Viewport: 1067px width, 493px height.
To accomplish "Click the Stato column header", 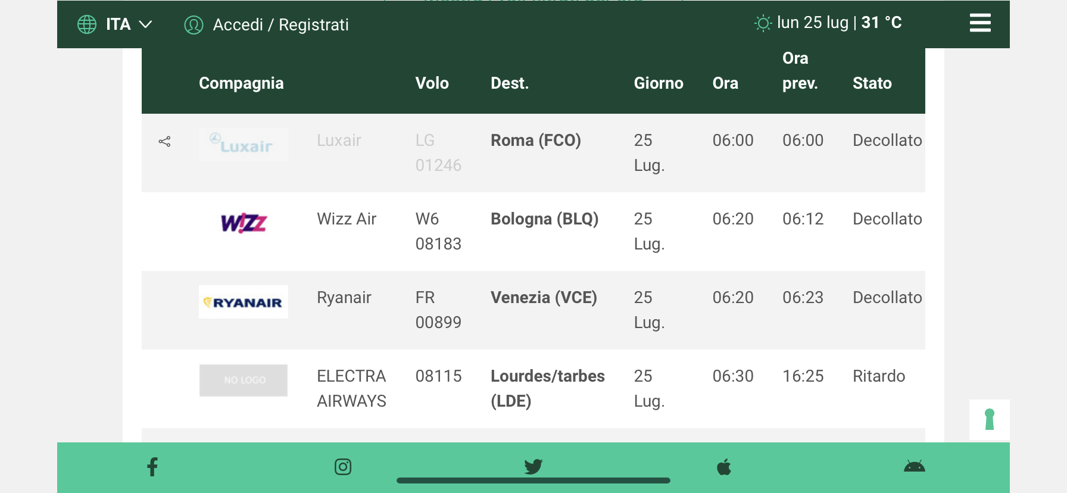I will 872,83.
